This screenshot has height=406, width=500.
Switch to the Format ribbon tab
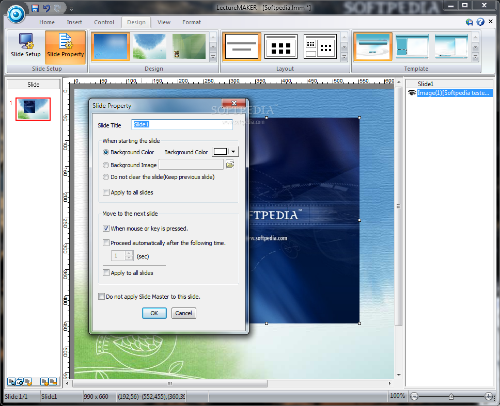point(191,22)
